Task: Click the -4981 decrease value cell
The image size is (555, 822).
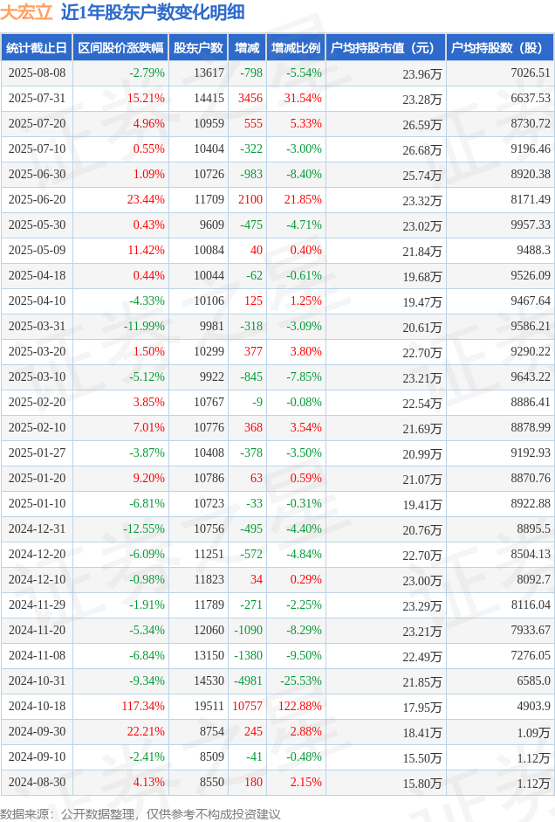Action: 248,680
